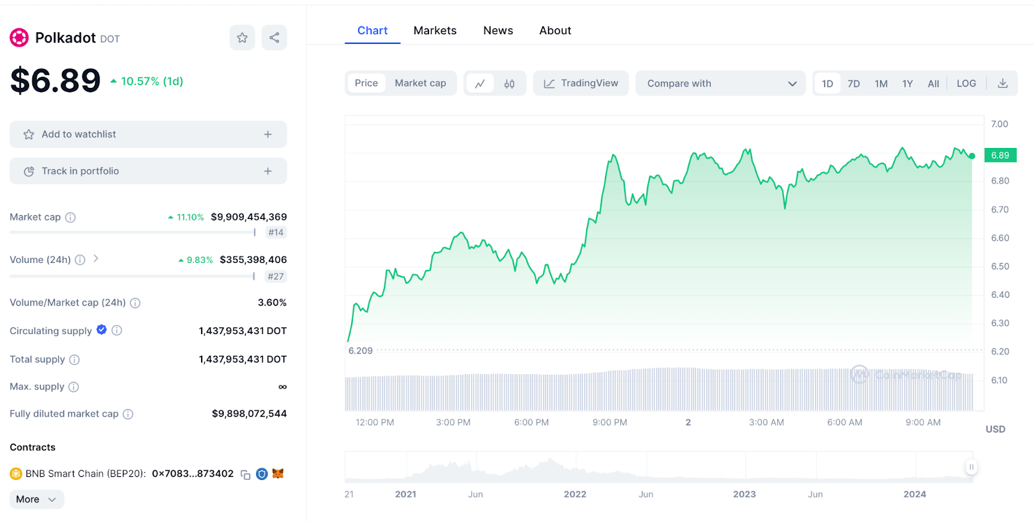Click the contract address 0x7083...873402
The width and height of the screenshot is (1034, 522).
(x=193, y=474)
